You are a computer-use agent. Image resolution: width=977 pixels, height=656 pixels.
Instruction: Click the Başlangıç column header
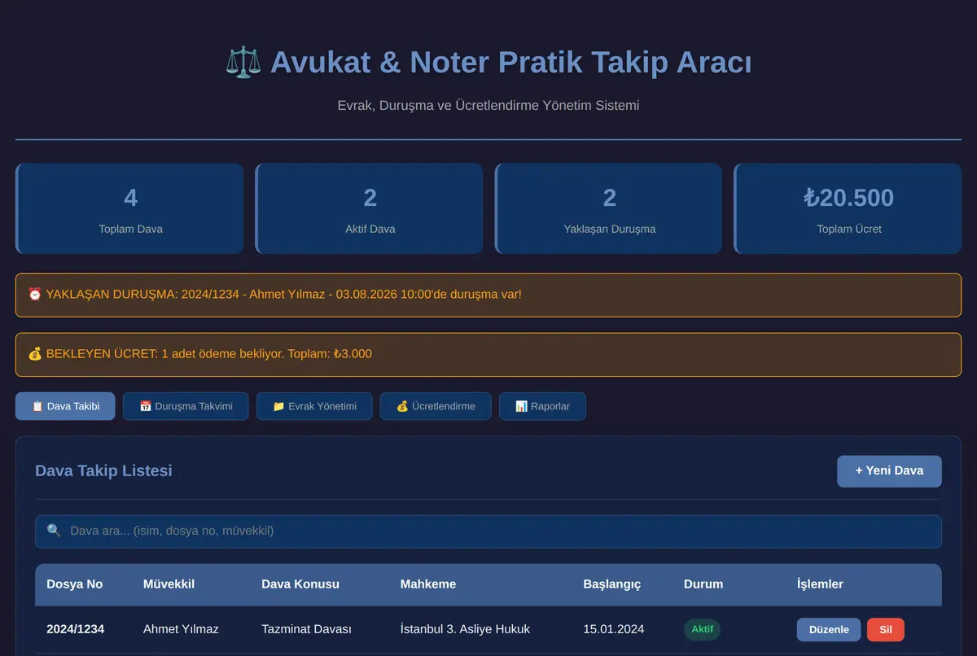[x=612, y=584]
